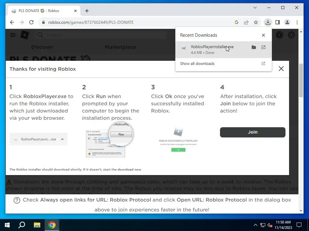Screen dimensions: 309x231
Task: Open Windows Start menu
Action: 7,225
